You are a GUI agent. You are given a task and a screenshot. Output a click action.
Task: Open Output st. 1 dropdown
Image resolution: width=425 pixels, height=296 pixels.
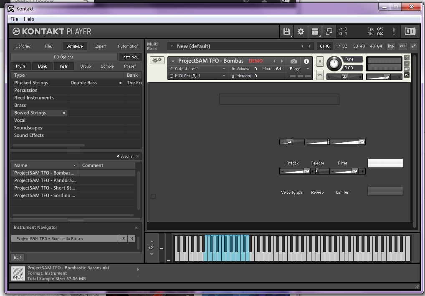tap(224, 69)
